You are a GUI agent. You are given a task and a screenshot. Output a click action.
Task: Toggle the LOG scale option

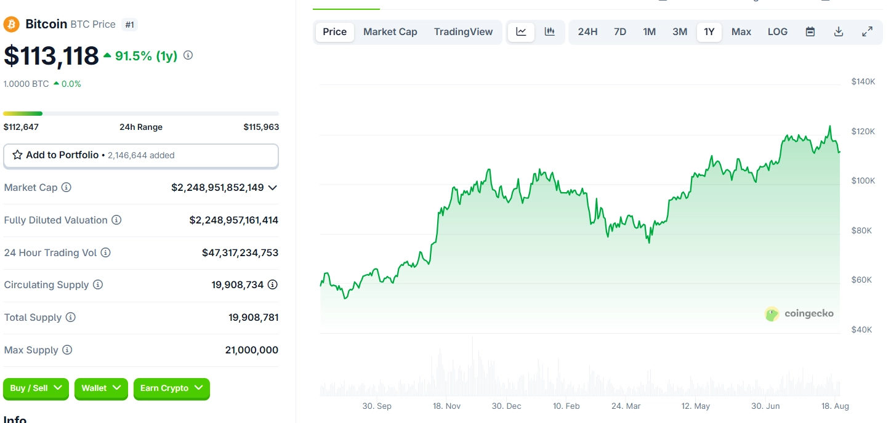[x=778, y=32]
